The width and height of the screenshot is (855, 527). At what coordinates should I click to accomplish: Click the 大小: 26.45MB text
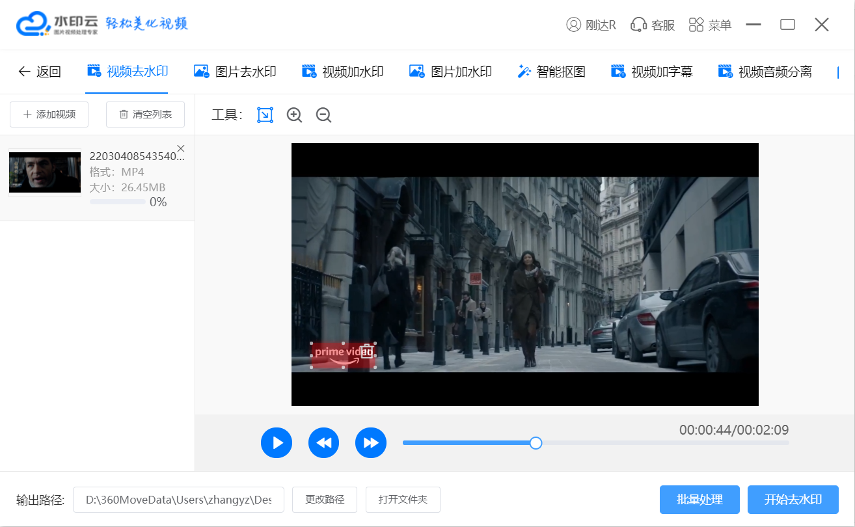click(127, 188)
